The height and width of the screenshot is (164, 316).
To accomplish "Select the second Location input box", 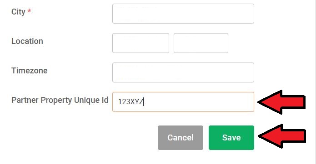I will coord(201,43).
